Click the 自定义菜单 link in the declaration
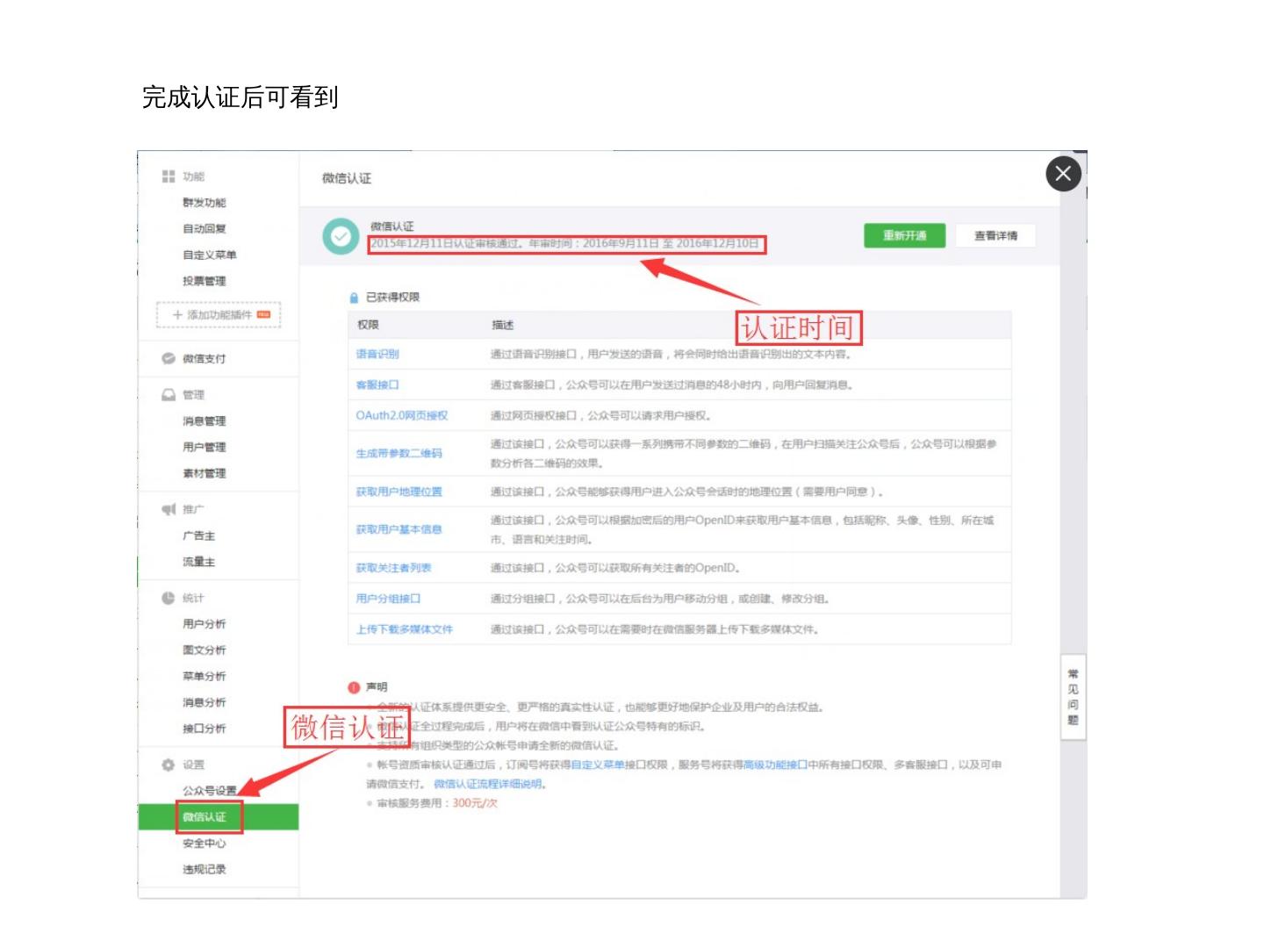Screen dimensions: 1264x948 (x=597, y=765)
